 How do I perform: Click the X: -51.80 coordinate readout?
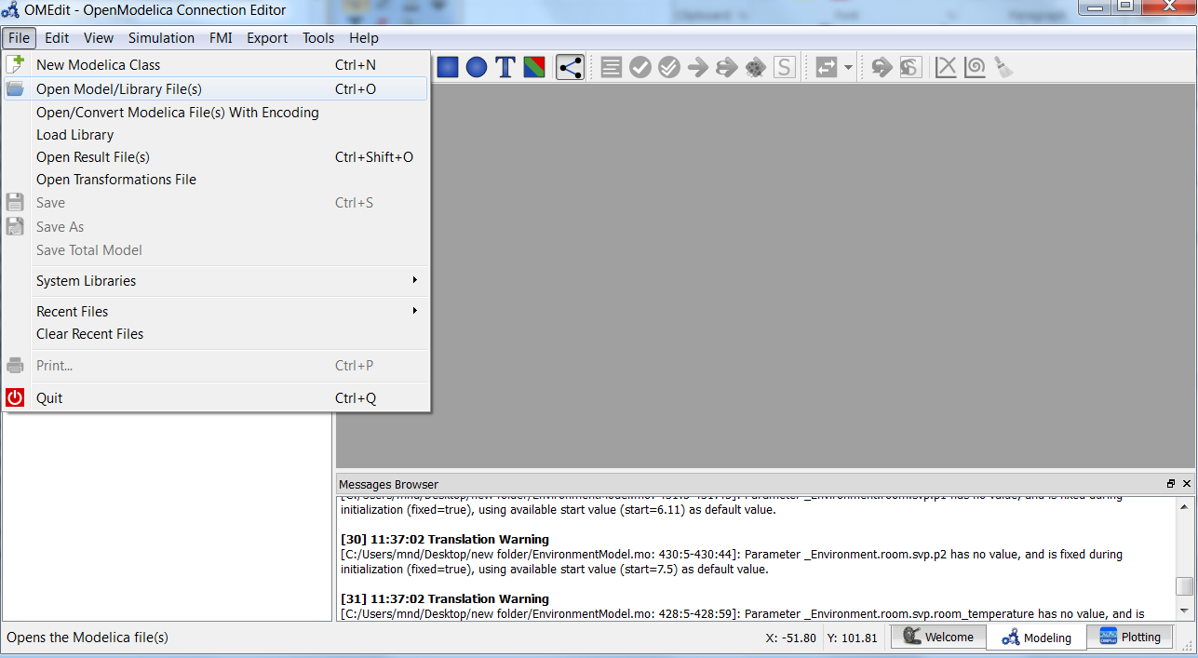pos(790,638)
